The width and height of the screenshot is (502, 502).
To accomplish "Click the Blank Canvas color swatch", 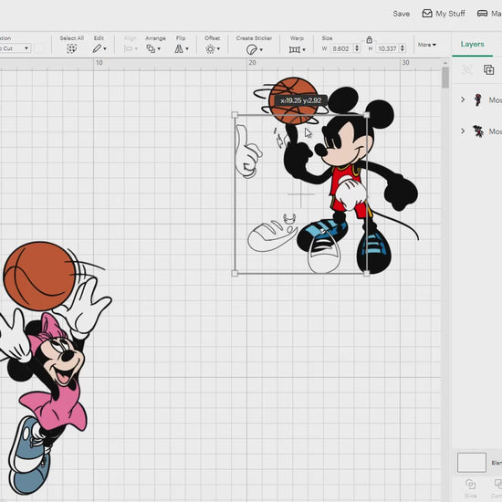I will point(472,463).
